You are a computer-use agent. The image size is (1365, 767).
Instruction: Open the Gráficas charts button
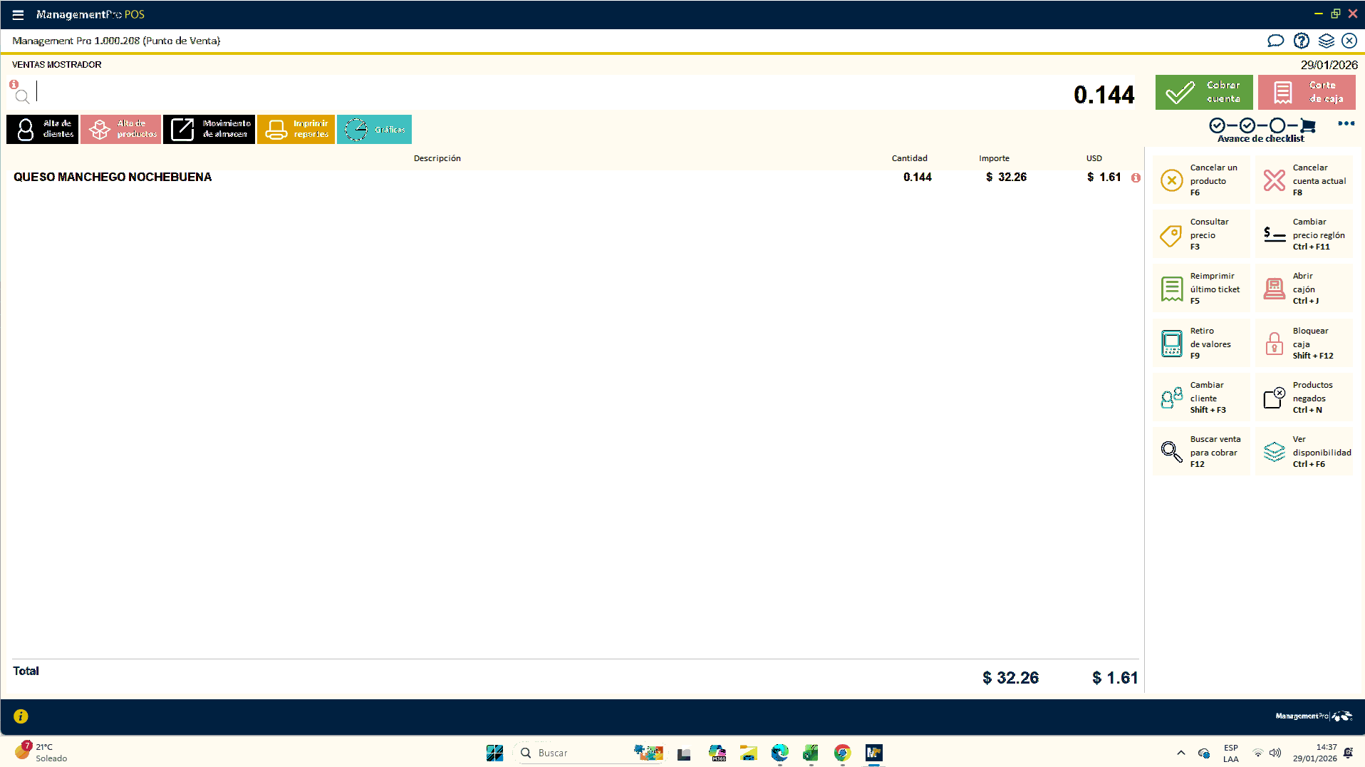coord(374,129)
